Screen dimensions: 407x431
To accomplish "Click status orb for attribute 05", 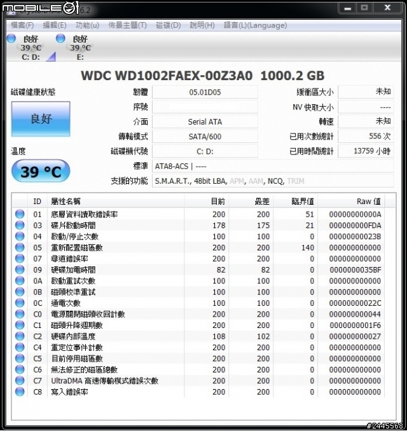I will pos(20,247).
